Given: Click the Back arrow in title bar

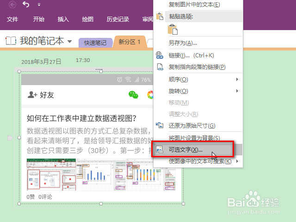Looking at the screenshot, I should 12,5.
